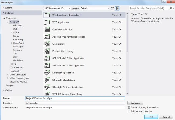
Task: Click the Cancel button
Action: point(166,117)
